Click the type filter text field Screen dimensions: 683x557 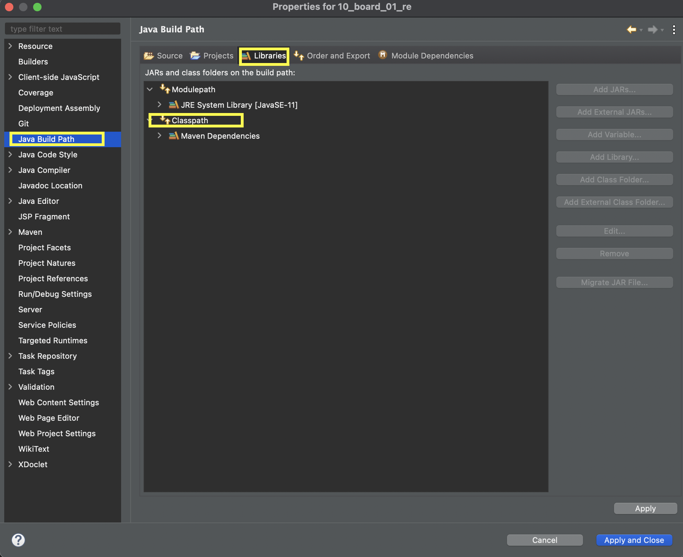point(63,29)
